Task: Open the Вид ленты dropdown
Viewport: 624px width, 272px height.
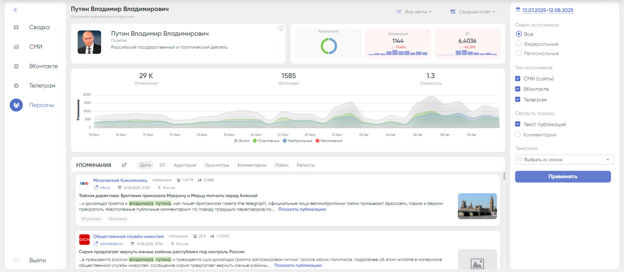Action: (414, 12)
